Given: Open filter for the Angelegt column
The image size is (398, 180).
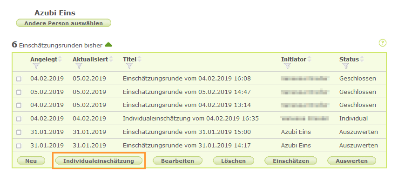Looking at the screenshot, I should [36, 66].
